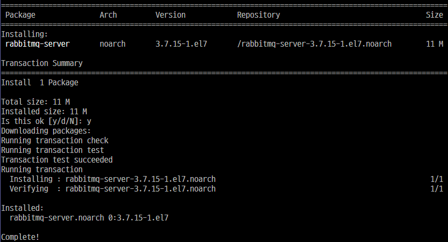Viewport: 448px width, 242px height.
Task: Click the 'Running transaction test' line
Action: [53, 150]
